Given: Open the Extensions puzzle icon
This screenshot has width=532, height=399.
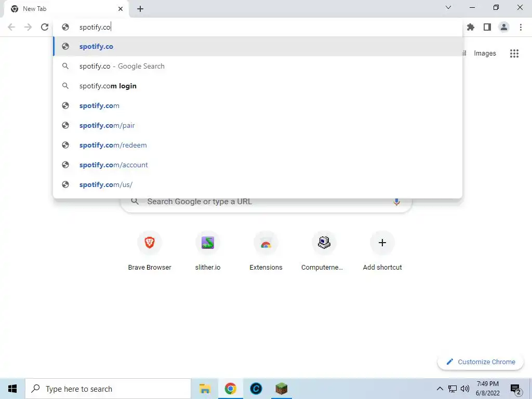Looking at the screenshot, I should tap(471, 27).
